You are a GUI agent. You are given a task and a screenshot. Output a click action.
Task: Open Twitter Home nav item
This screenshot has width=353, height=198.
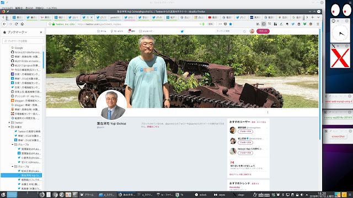point(101,31)
